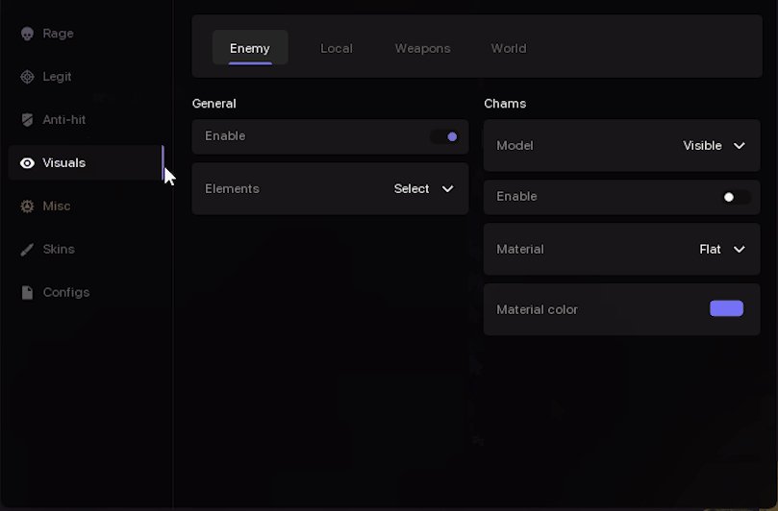Viewport: 778px width, 511px height.
Task: Click the Skins brush icon
Action: point(27,250)
